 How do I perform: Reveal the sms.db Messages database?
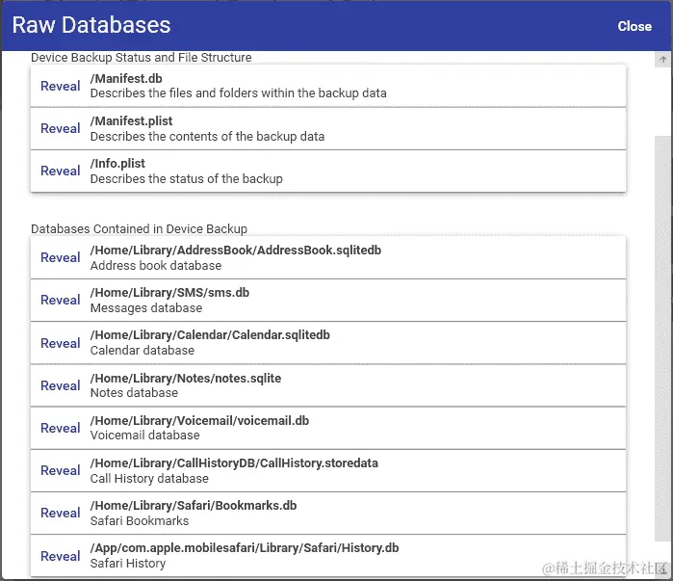click(60, 301)
